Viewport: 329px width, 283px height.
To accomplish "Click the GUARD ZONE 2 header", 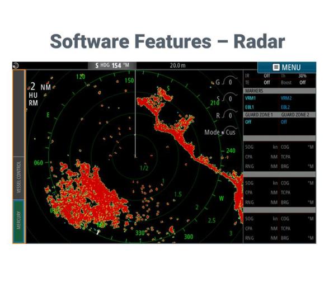I will pyautogui.click(x=295, y=115).
